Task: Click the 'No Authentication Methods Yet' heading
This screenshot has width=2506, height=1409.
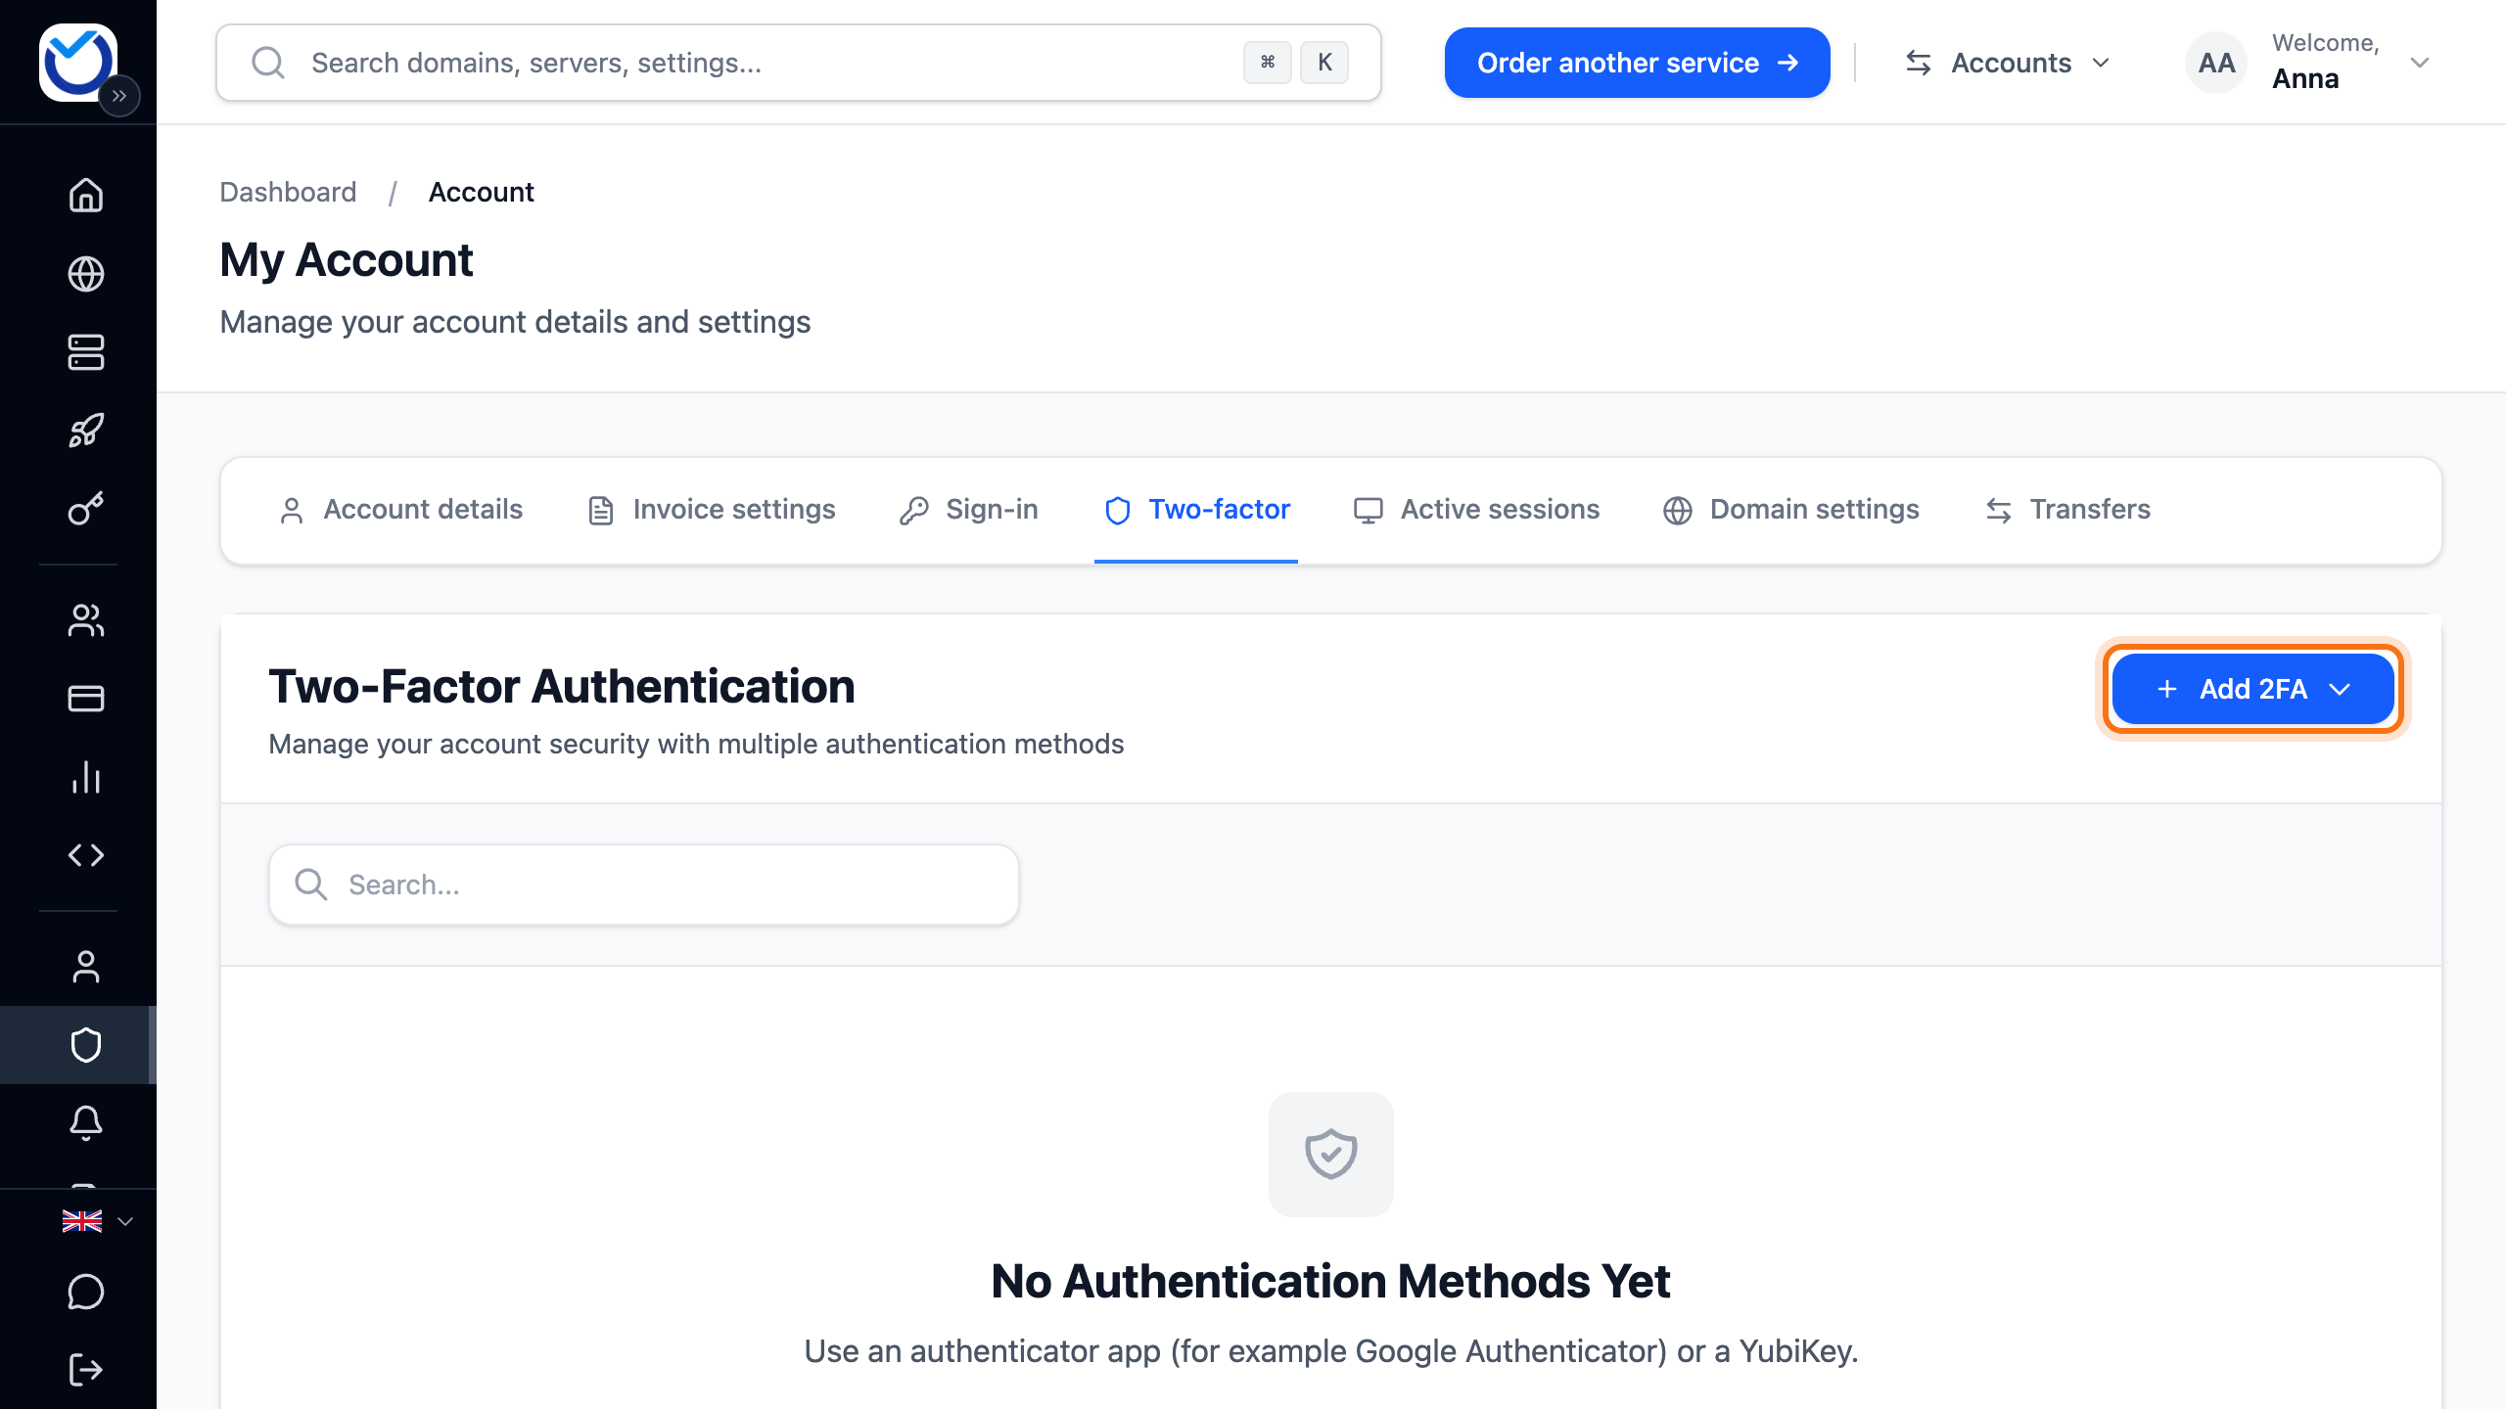Action: click(1330, 1281)
